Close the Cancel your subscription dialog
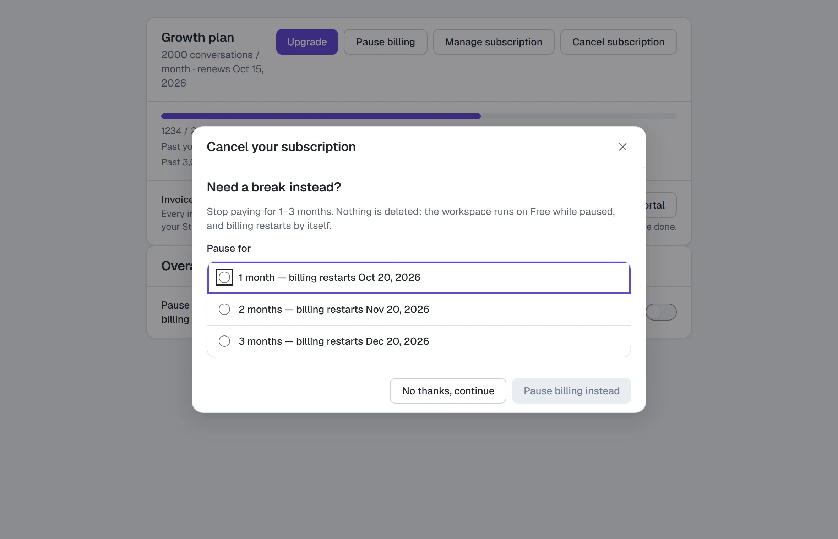838x539 pixels. [x=622, y=147]
